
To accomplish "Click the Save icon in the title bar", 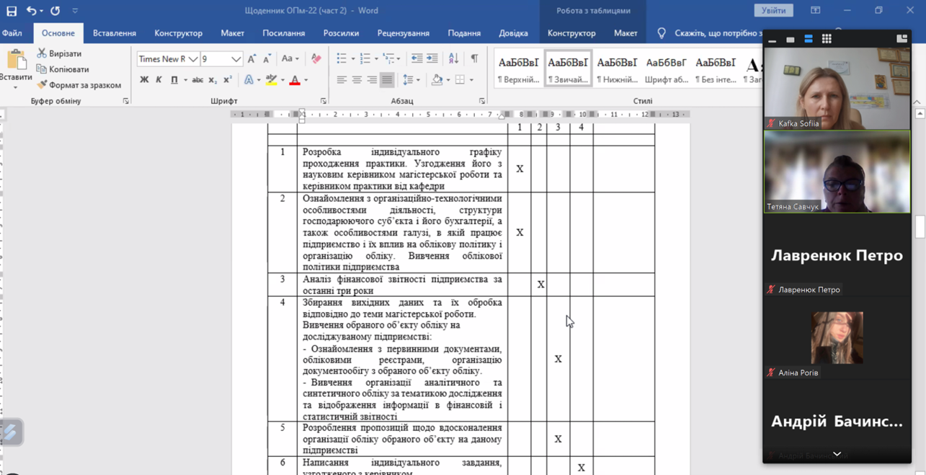I will [x=12, y=11].
